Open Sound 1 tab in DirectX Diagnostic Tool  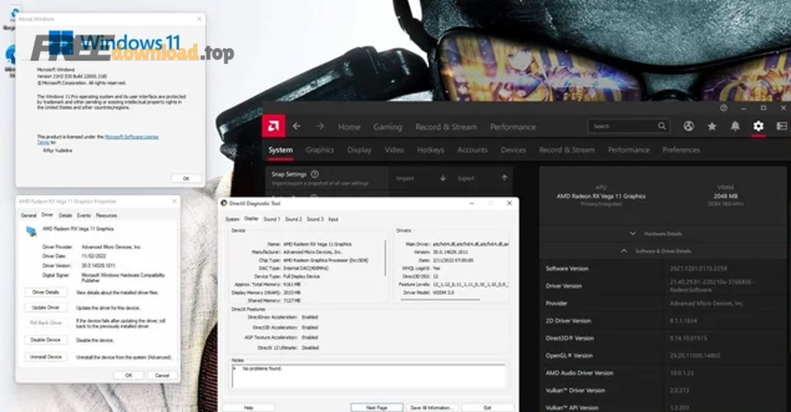pos(271,220)
